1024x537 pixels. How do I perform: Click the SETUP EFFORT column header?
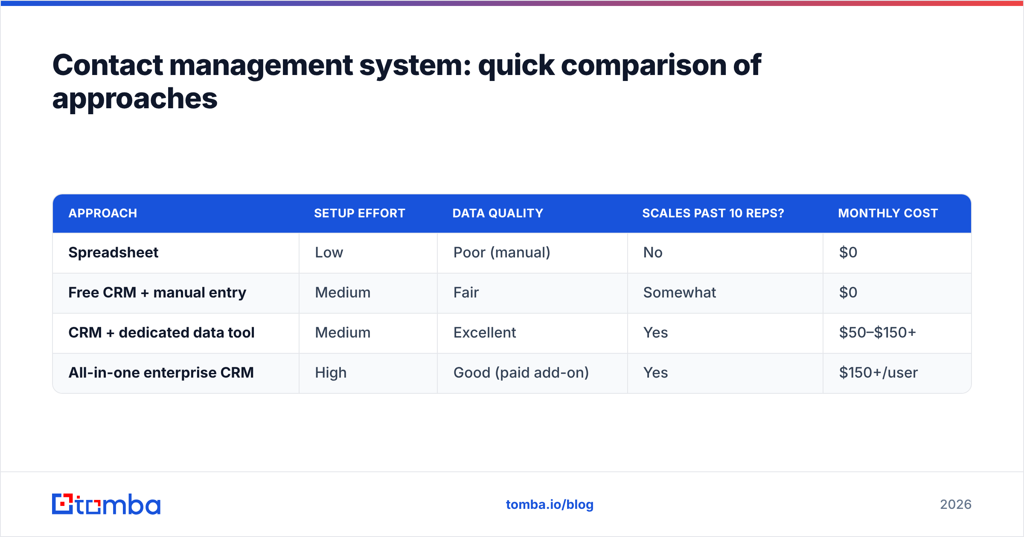coord(360,213)
